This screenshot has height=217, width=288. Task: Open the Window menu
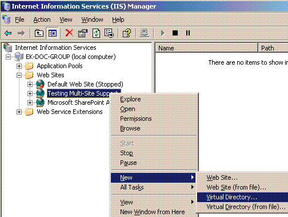tap(92, 19)
